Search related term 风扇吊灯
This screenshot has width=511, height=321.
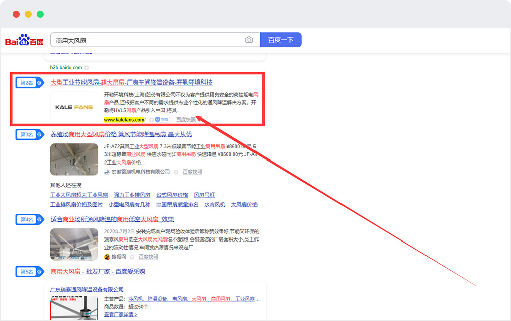pyautogui.click(x=204, y=195)
